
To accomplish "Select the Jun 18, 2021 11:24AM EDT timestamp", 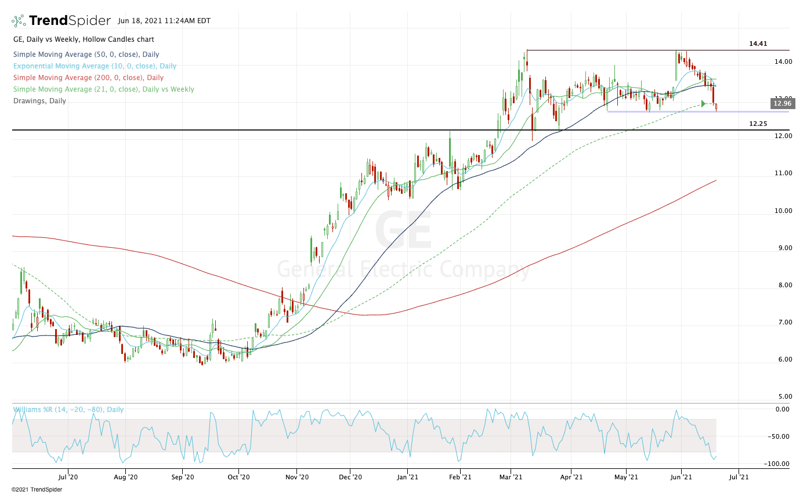I will pyautogui.click(x=164, y=21).
